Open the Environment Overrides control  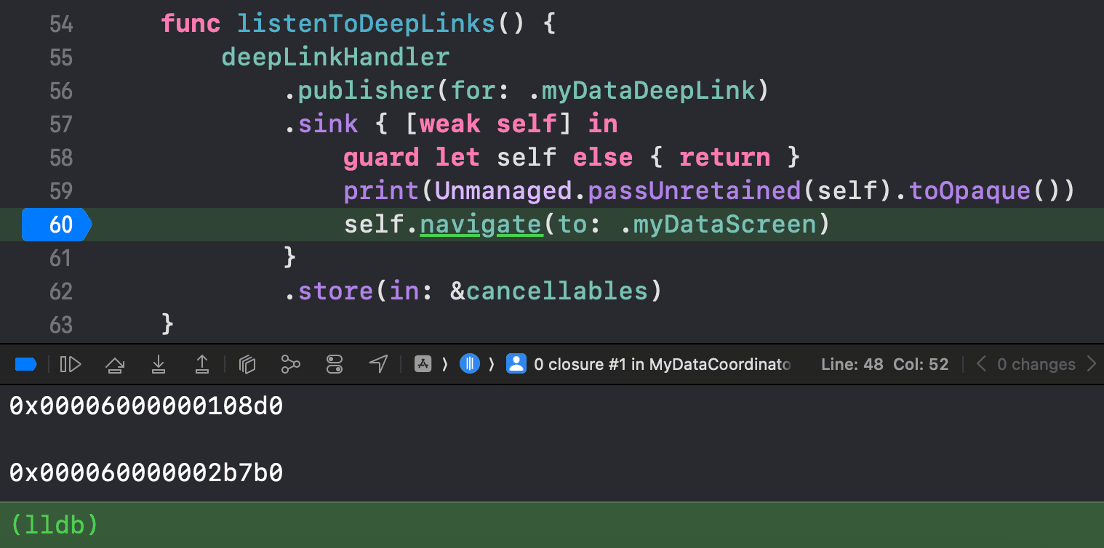point(335,364)
